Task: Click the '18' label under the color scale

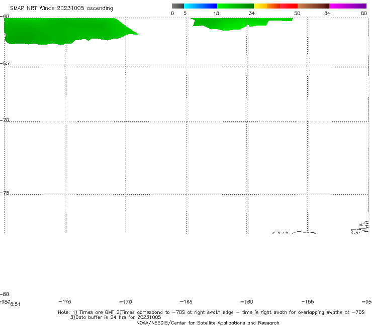Action: [216, 13]
